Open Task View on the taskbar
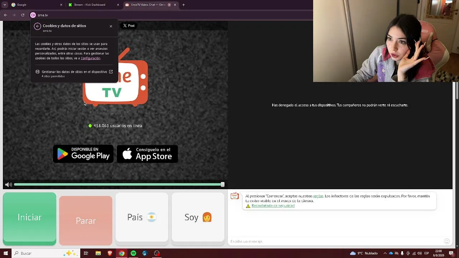This screenshot has width=459, height=258. tap(86, 253)
